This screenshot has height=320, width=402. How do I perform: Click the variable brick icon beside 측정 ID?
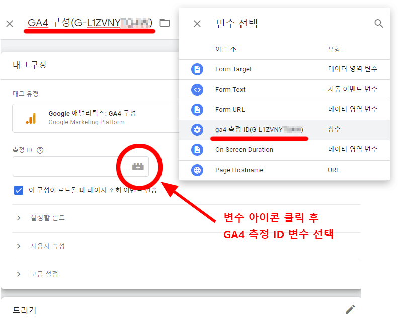pyautogui.click(x=138, y=167)
